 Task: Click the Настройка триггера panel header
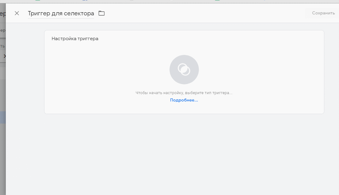(x=75, y=38)
